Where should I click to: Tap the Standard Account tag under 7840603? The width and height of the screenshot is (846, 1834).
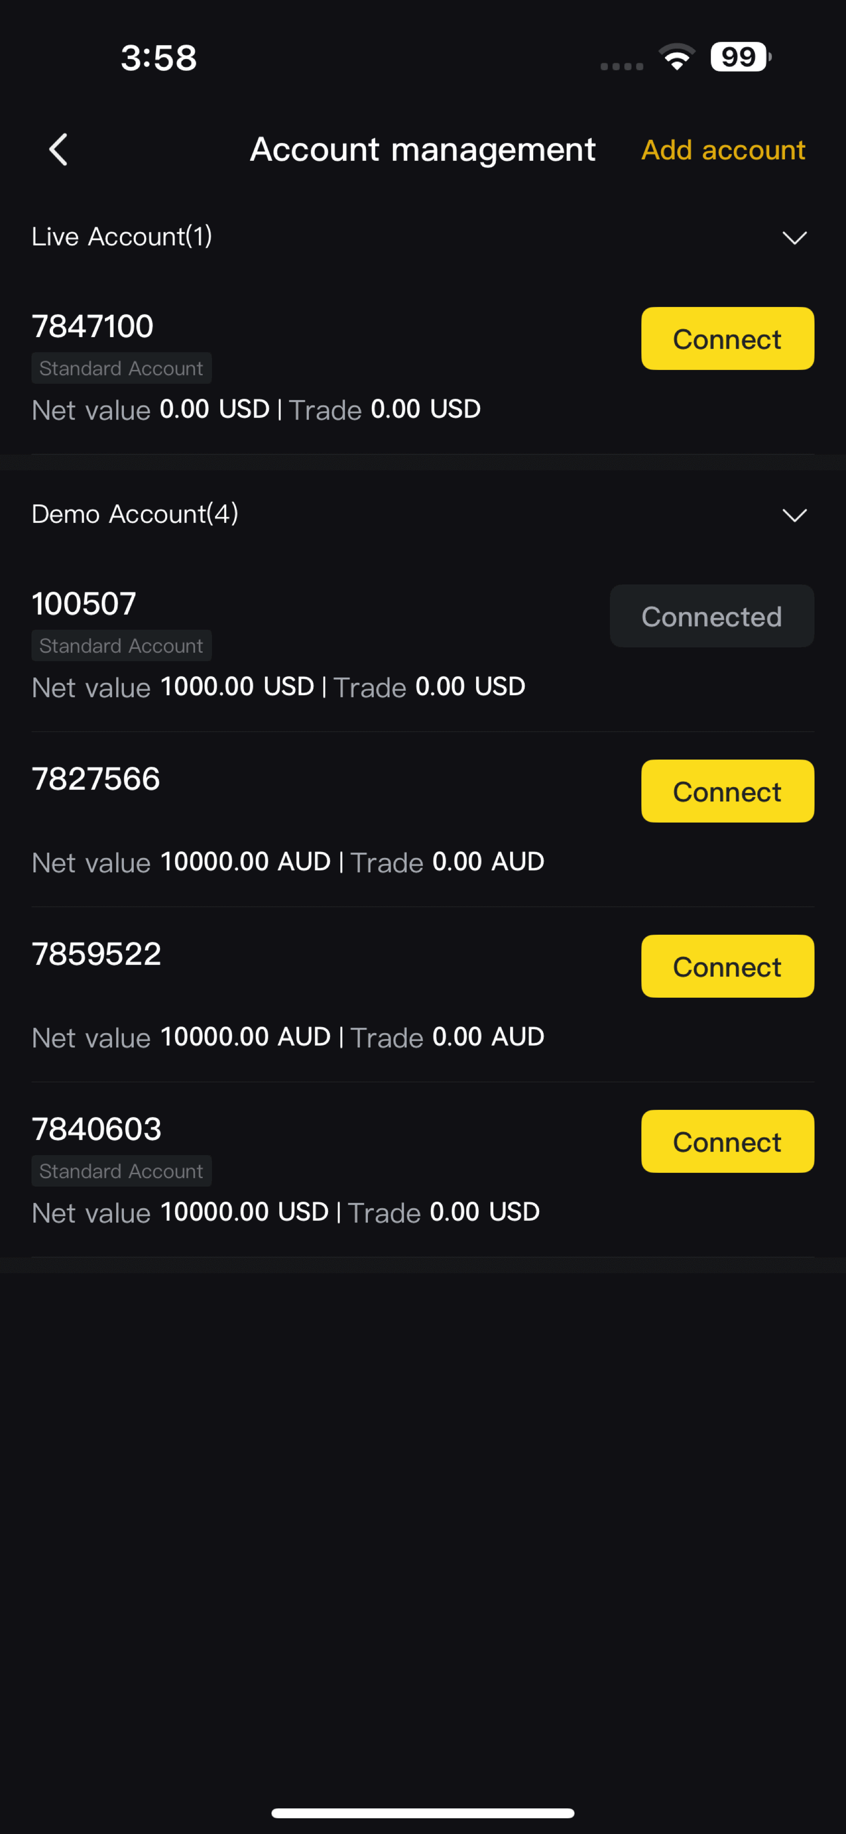121,1171
